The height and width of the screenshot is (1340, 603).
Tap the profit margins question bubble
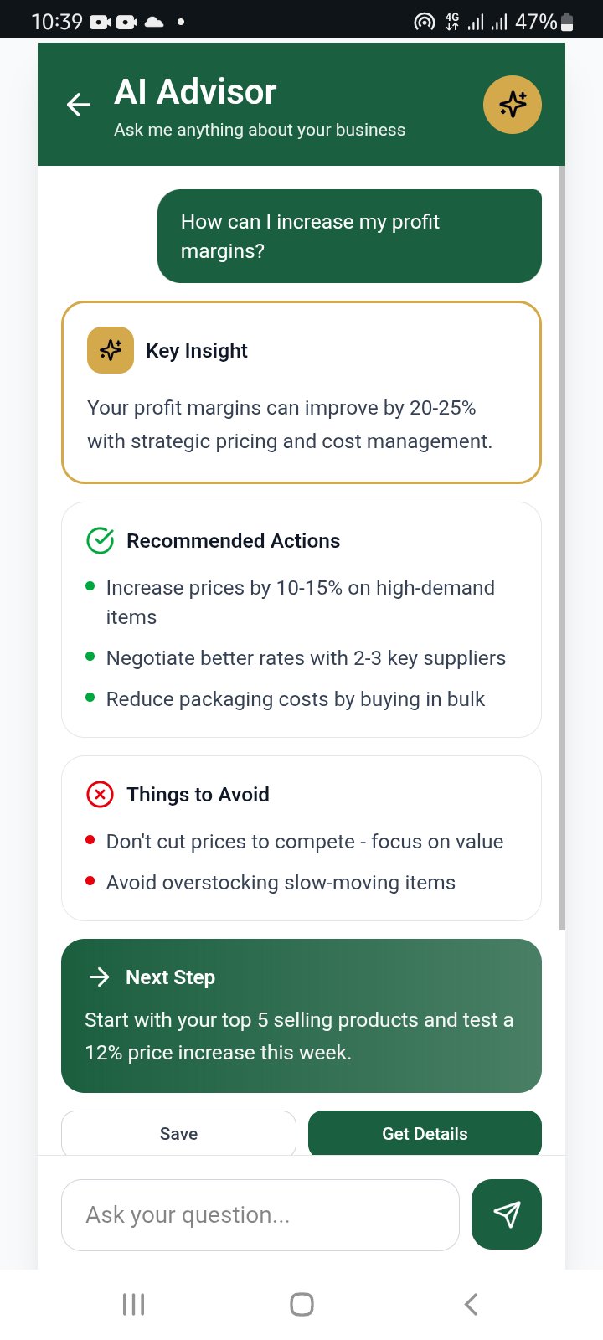(349, 236)
